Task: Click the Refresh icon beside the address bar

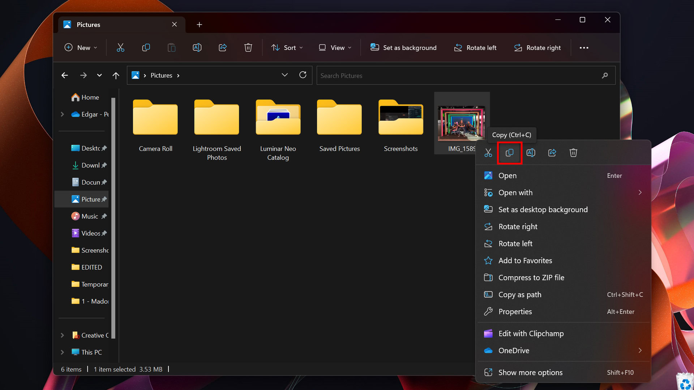Action: 303,75
